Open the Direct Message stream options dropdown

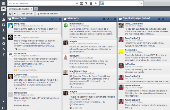pos(167,19)
